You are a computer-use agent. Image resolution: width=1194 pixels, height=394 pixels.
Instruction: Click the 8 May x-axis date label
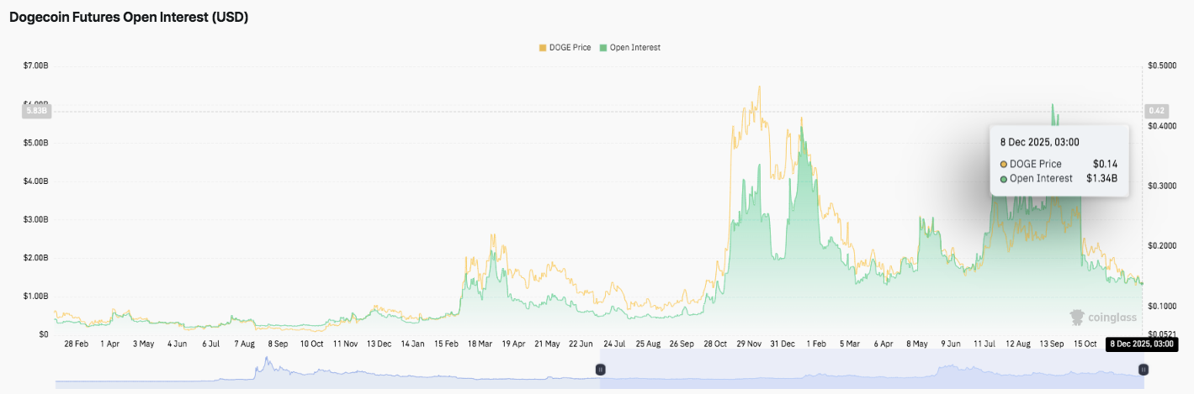pyautogui.click(x=917, y=344)
